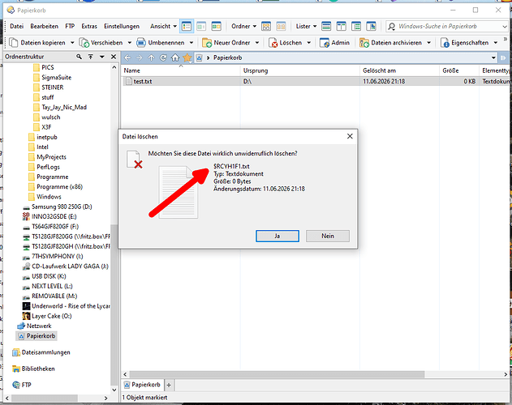Image resolution: width=512 pixels, height=405 pixels.
Task: Close the Ordnerstruktur folder tree panel
Action: pyautogui.click(x=114, y=57)
